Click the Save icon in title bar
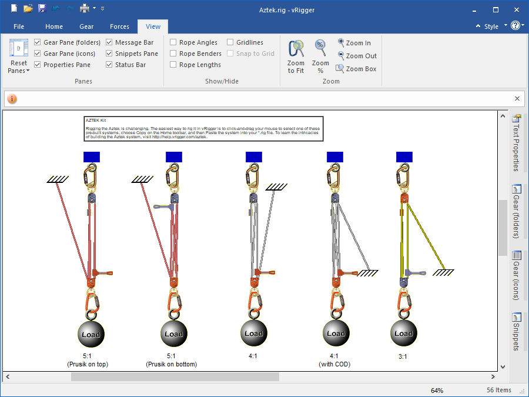Screen dimensions: 529x397 point(42,8)
